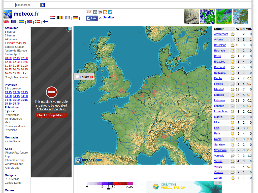Open the Google Maps radar item
This screenshot has height=193, width=258.
point(16,77)
